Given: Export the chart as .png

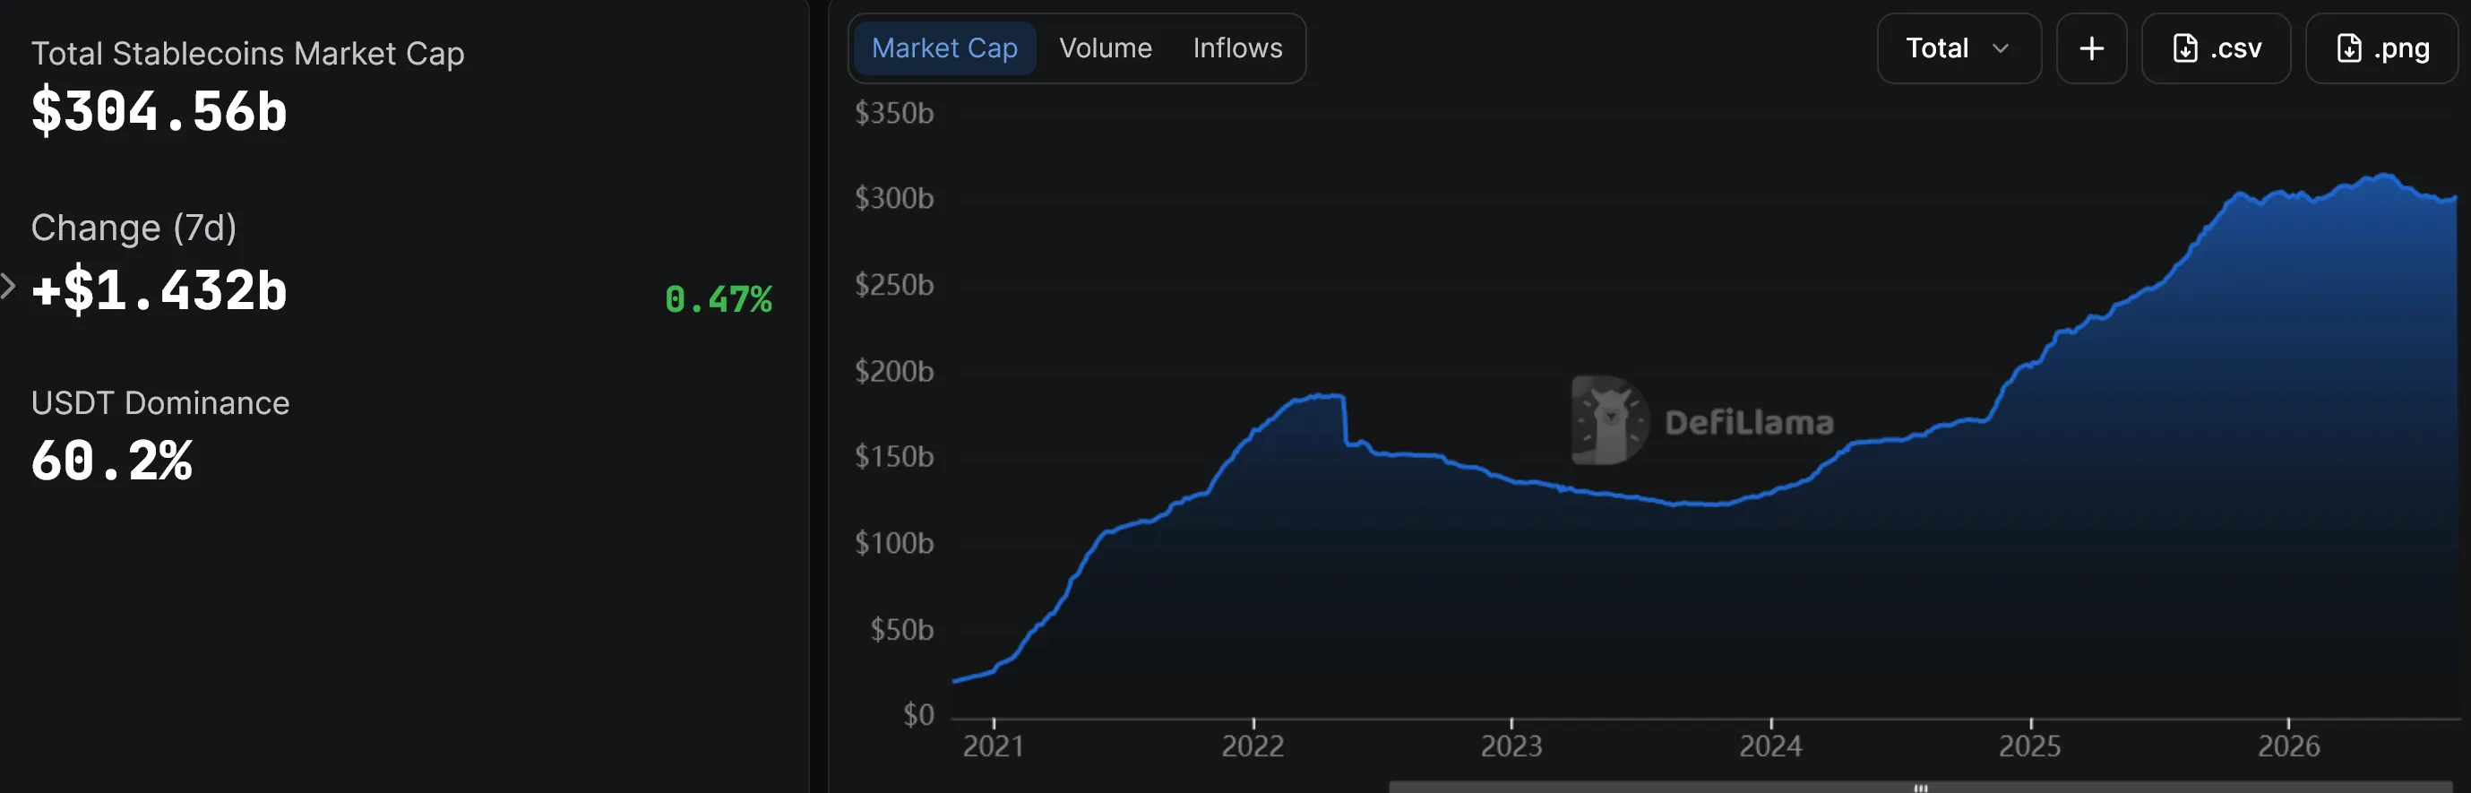Looking at the screenshot, I should [x=2381, y=48].
